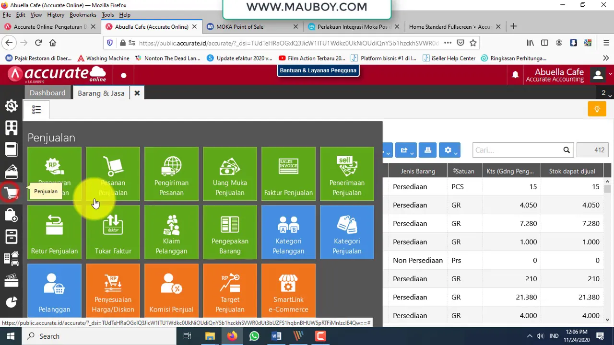Open the Kategori Penjualan tile
614x345 pixels.
pyautogui.click(x=347, y=232)
